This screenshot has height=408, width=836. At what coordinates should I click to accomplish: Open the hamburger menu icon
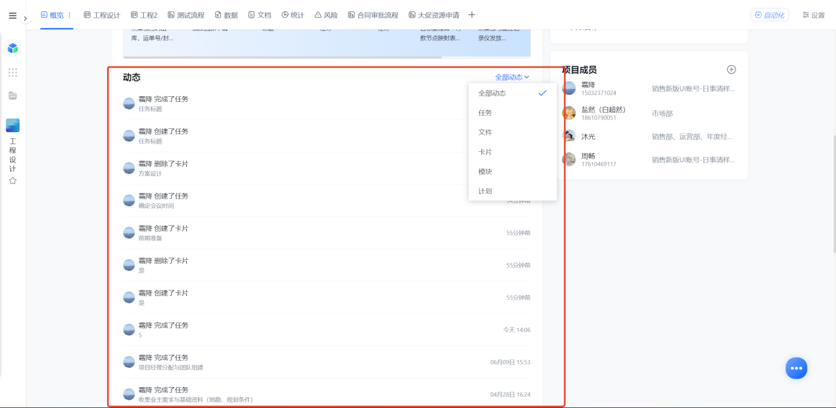[13, 16]
